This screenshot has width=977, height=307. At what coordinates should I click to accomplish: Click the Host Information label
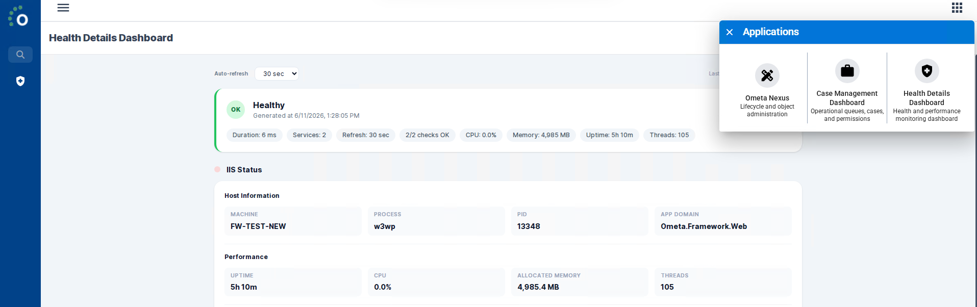click(x=252, y=196)
